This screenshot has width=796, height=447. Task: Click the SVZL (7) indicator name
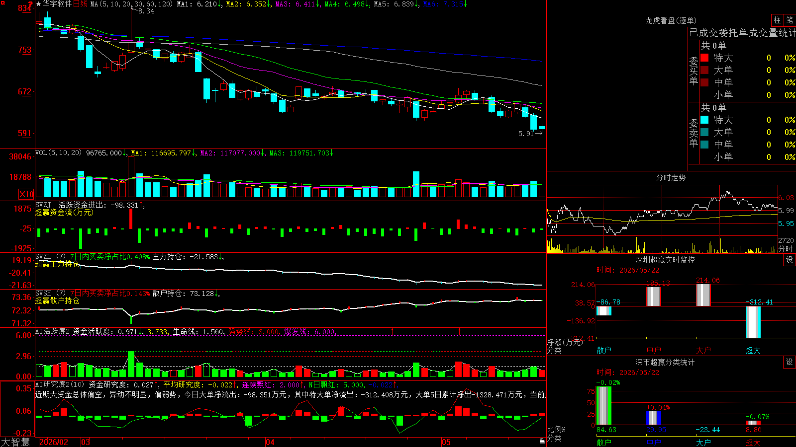pos(50,257)
